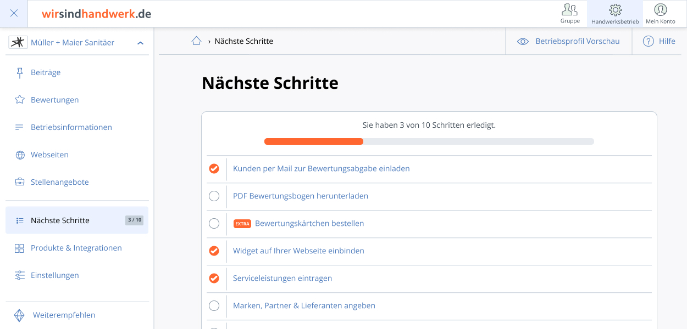Screen dimensions: 687x329
Task: Click the Hilfe question mark icon
Action: click(649, 41)
